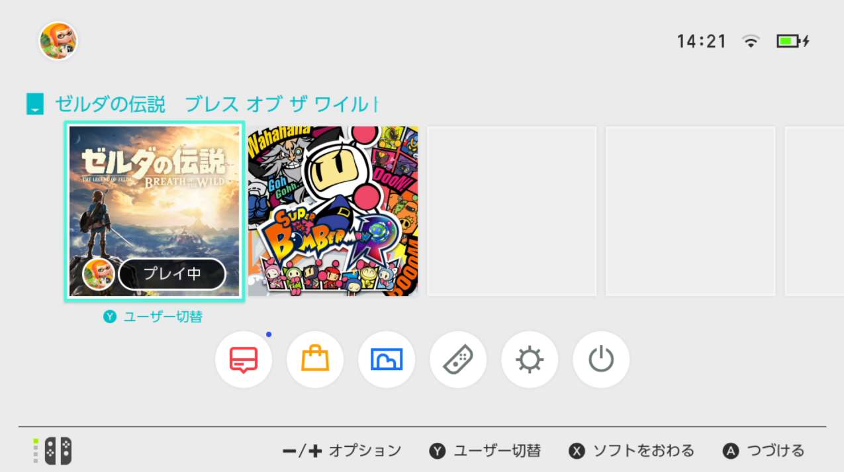844x472 pixels.
Task: Open the Sleep Mode power icon
Action: (601, 359)
